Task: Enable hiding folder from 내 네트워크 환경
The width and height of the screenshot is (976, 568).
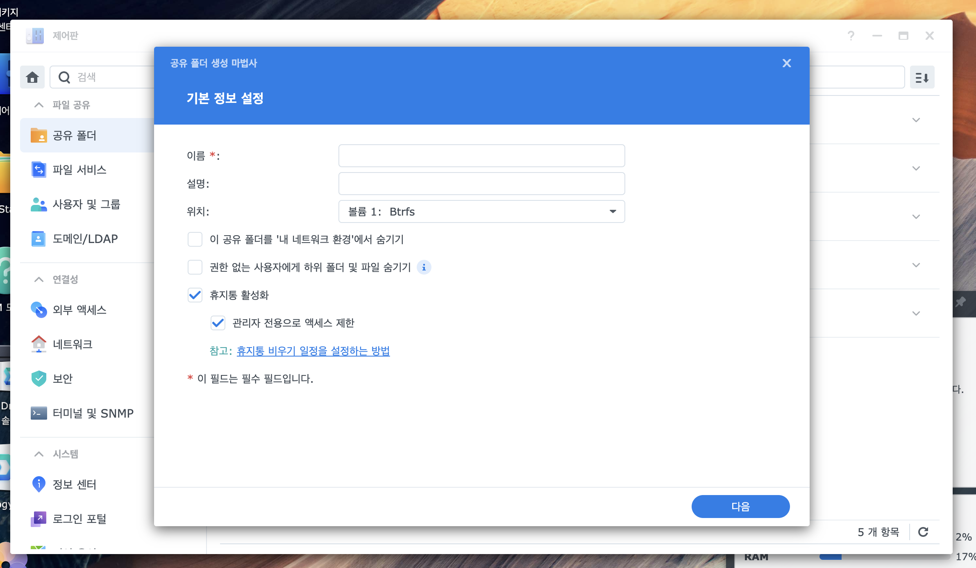Action: tap(195, 239)
